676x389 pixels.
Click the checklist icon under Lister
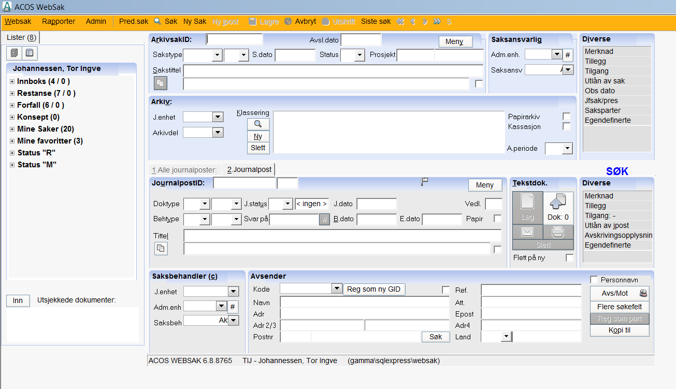point(30,53)
